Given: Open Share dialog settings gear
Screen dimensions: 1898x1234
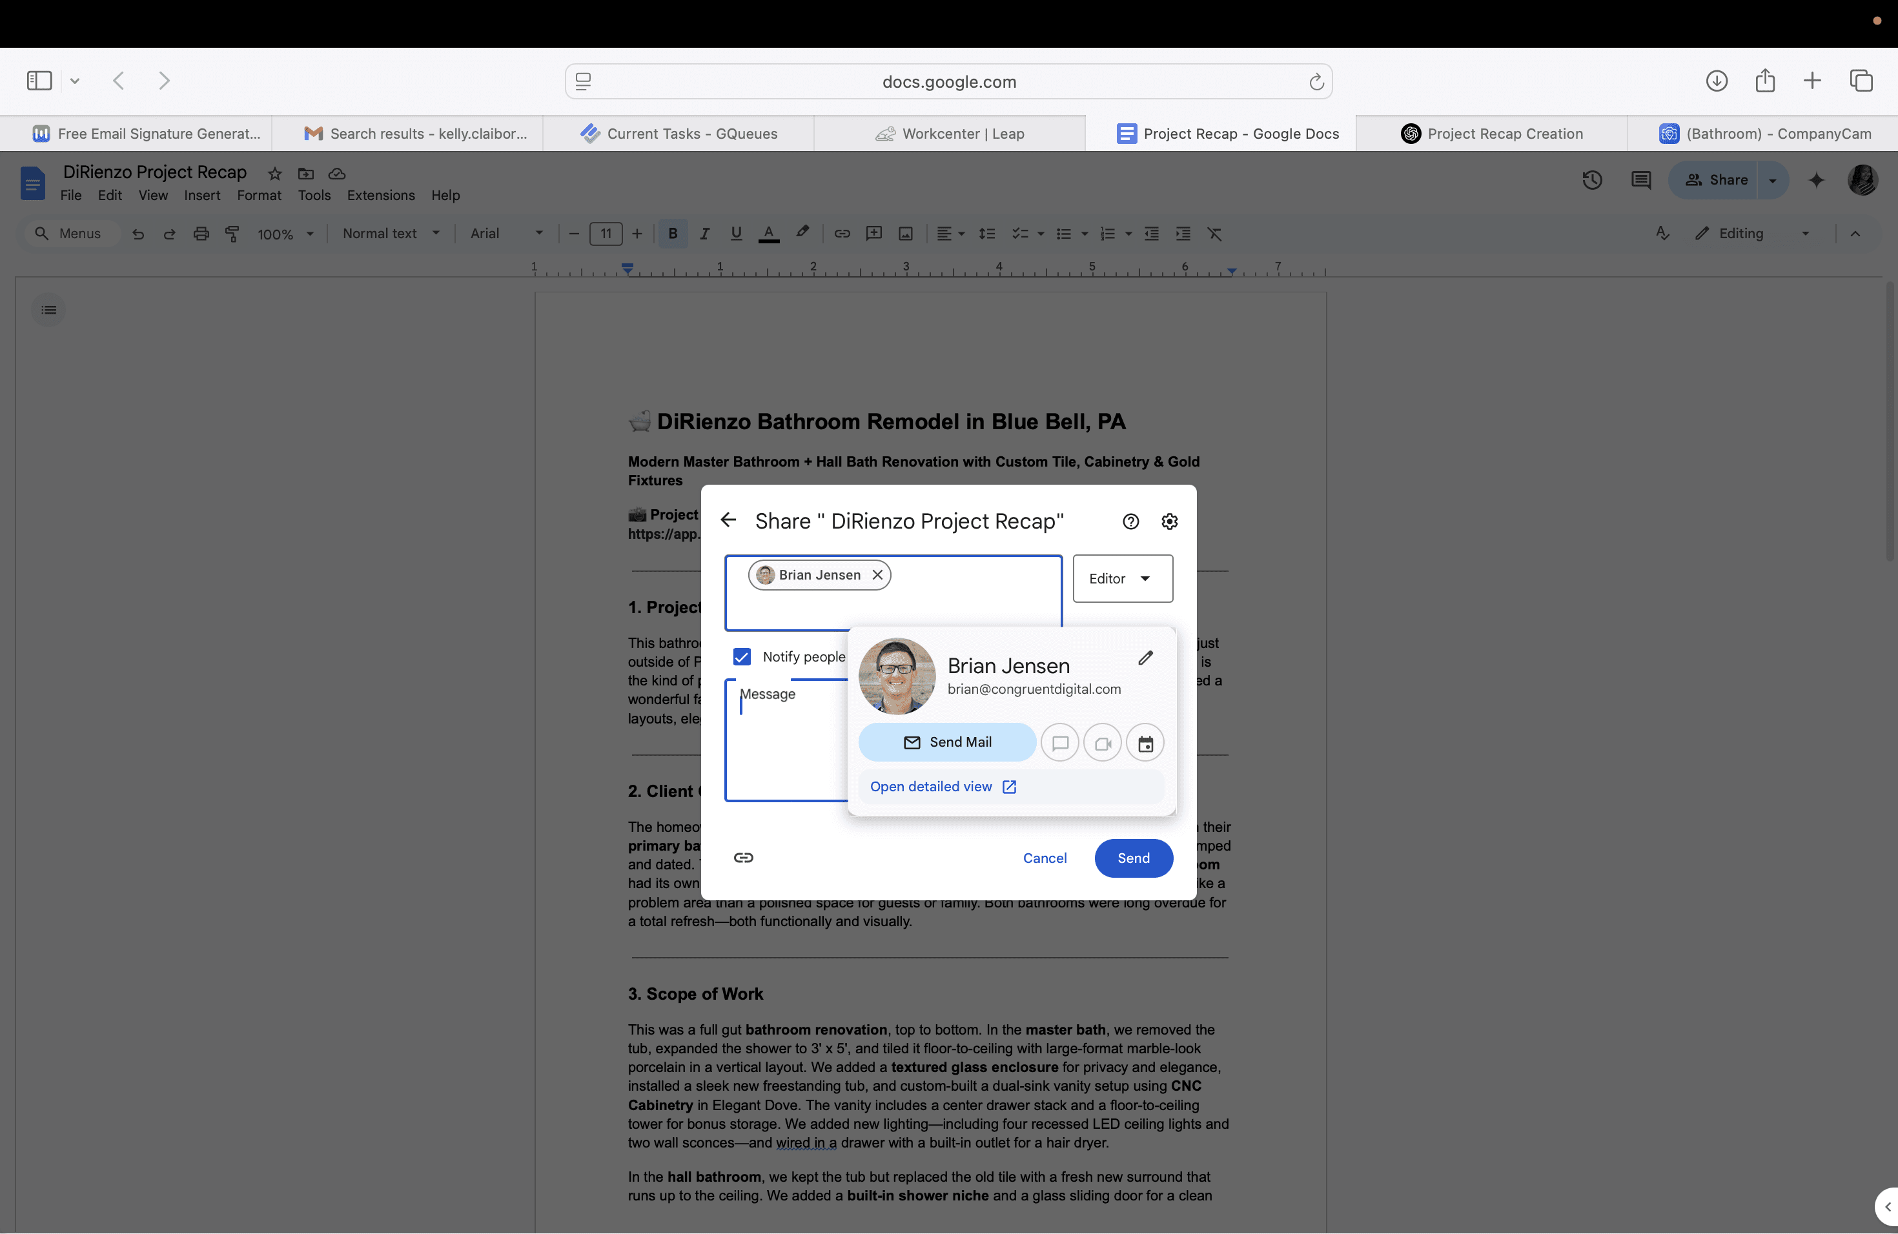Looking at the screenshot, I should tap(1169, 521).
